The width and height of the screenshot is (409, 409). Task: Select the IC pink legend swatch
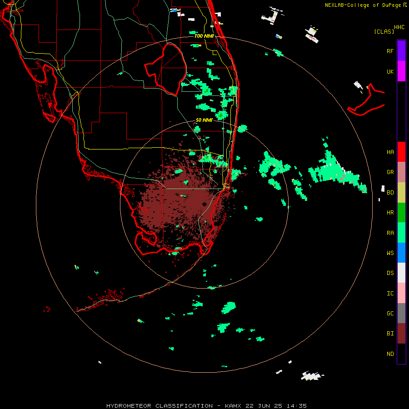401,293
